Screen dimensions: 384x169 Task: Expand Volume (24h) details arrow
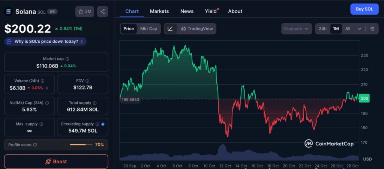click(x=47, y=88)
